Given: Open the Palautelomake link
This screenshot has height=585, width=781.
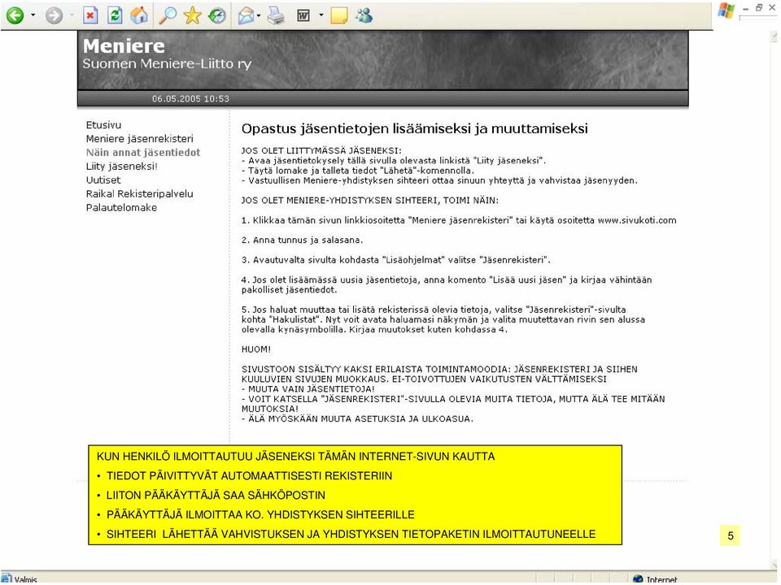Looking at the screenshot, I should coord(121,208).
